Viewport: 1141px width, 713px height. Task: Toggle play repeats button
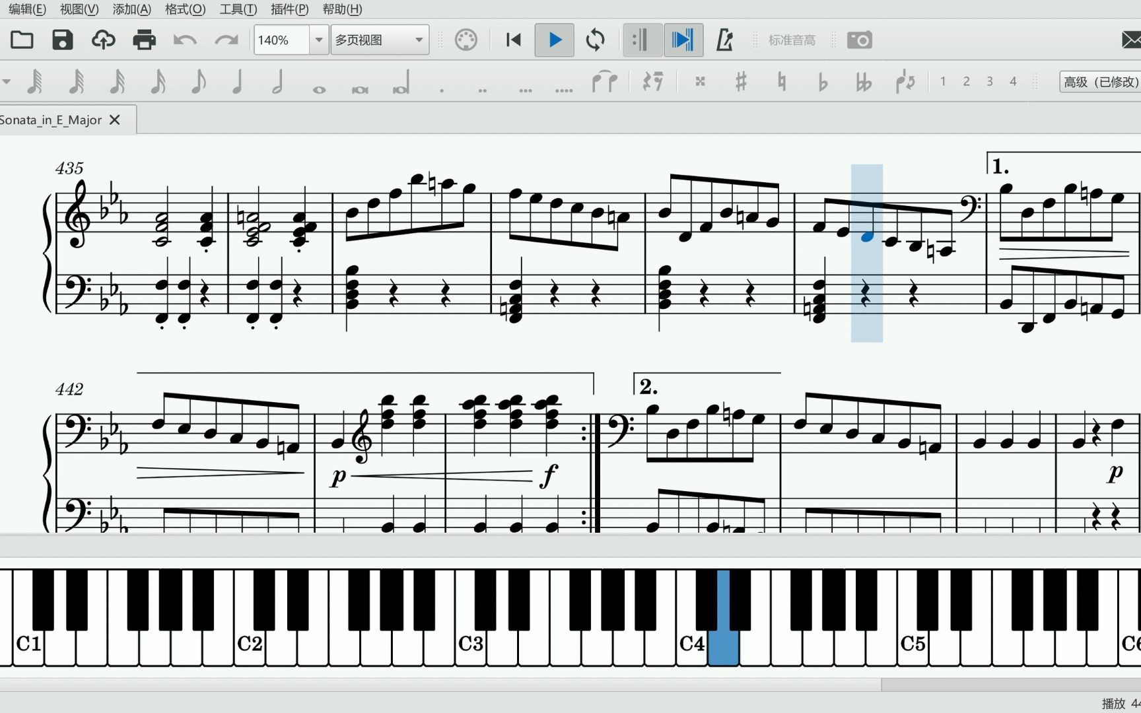[x=642, y=40]
